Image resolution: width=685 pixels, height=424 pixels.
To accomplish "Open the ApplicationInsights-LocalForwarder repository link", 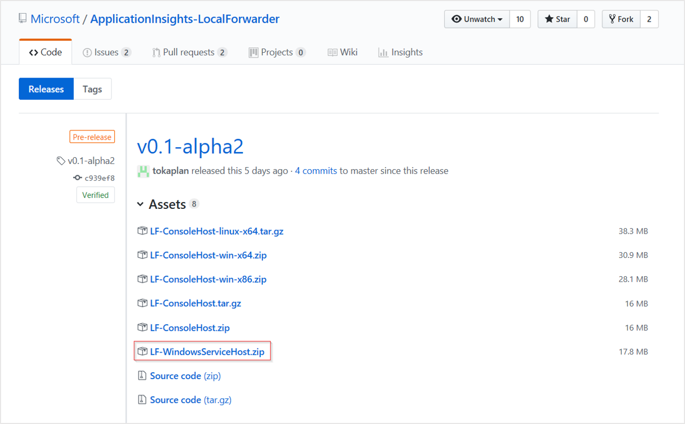I will (185, 19).
